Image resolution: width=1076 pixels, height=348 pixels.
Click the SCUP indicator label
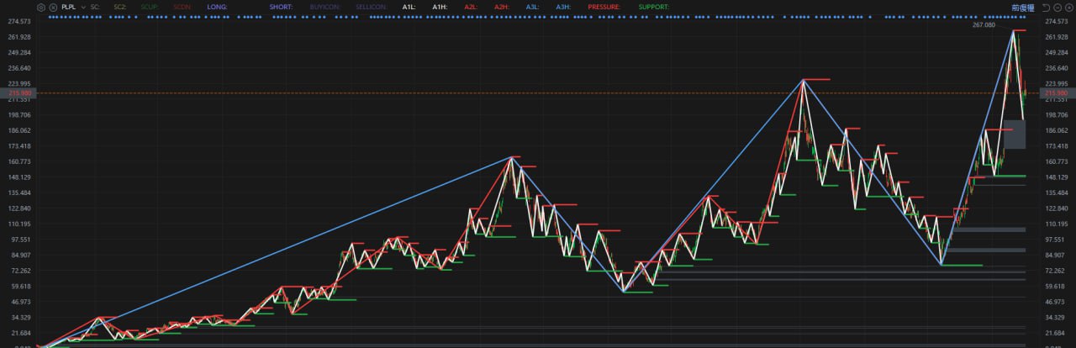(x=150, y=7)
